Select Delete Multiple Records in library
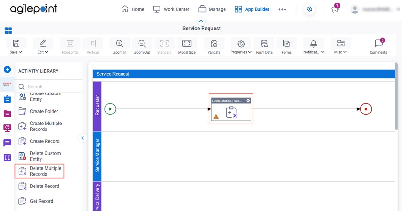 [40, 171]
